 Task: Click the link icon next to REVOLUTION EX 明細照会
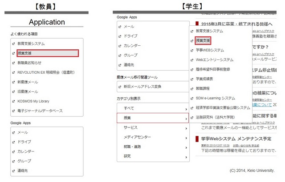click(14, 72)
